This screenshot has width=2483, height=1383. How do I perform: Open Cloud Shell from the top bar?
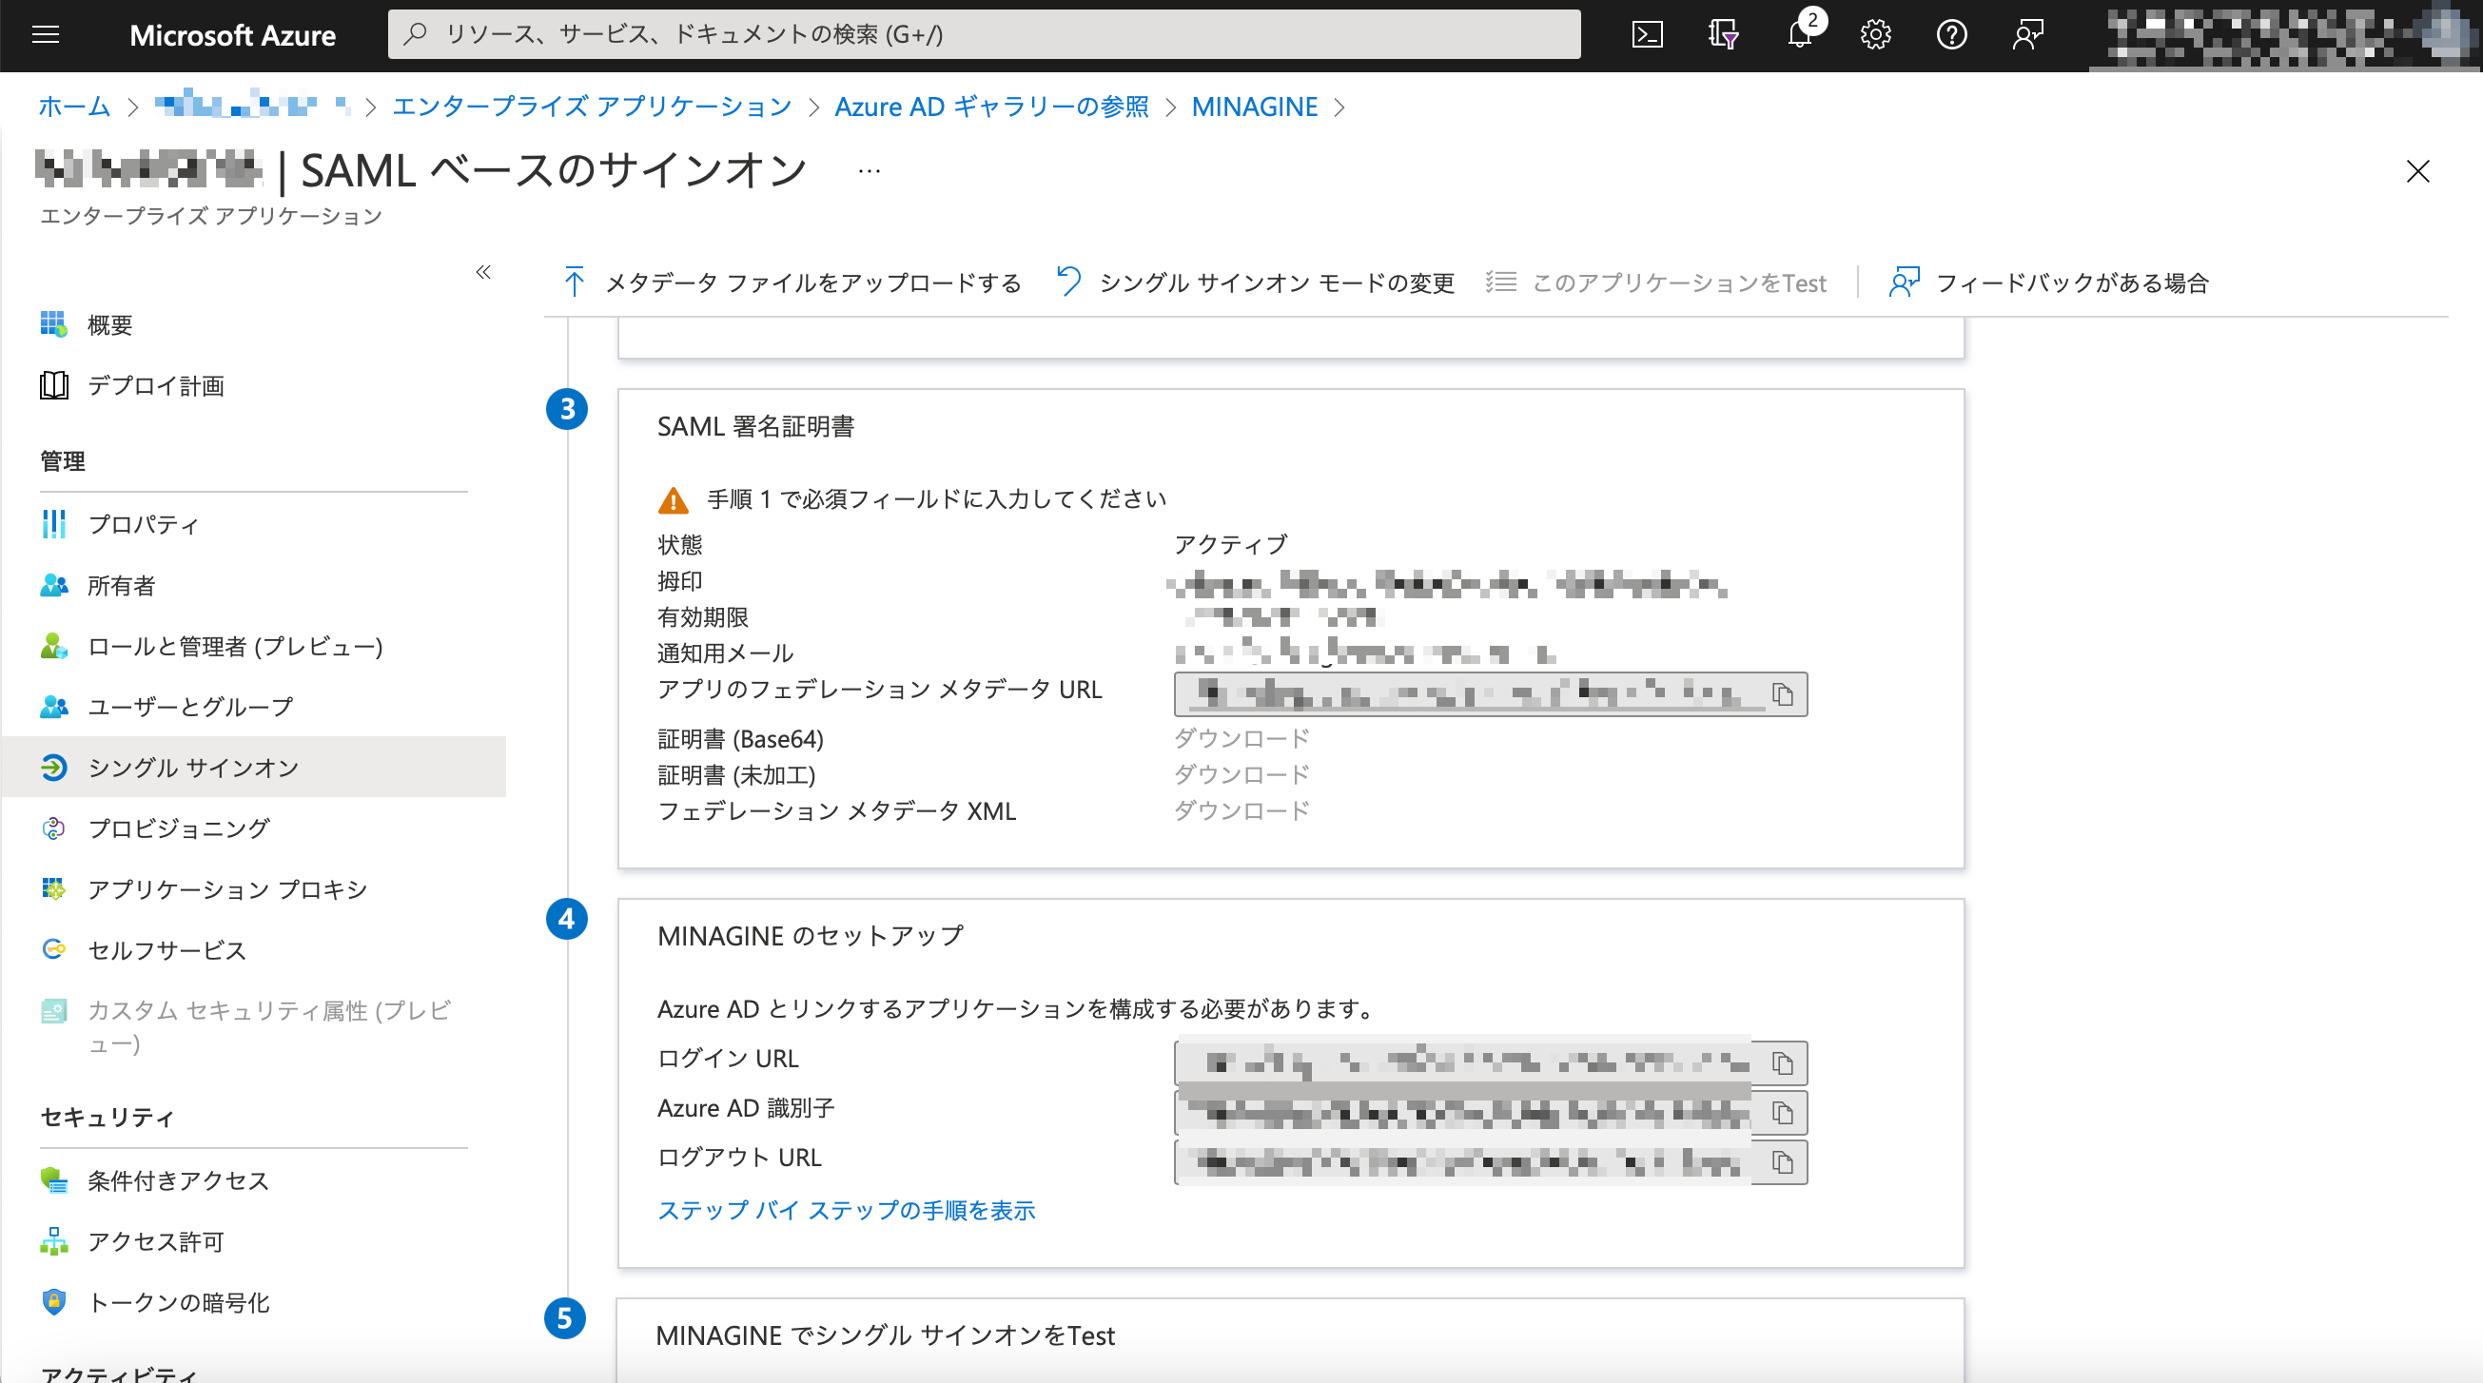tap(1648, 35)
